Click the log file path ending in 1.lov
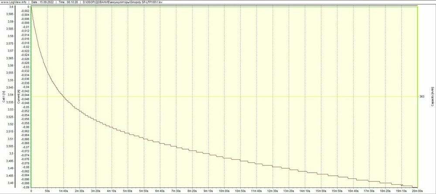Image resolution: width=436 pixels, height=194 pixels. (x=123, y=2)
